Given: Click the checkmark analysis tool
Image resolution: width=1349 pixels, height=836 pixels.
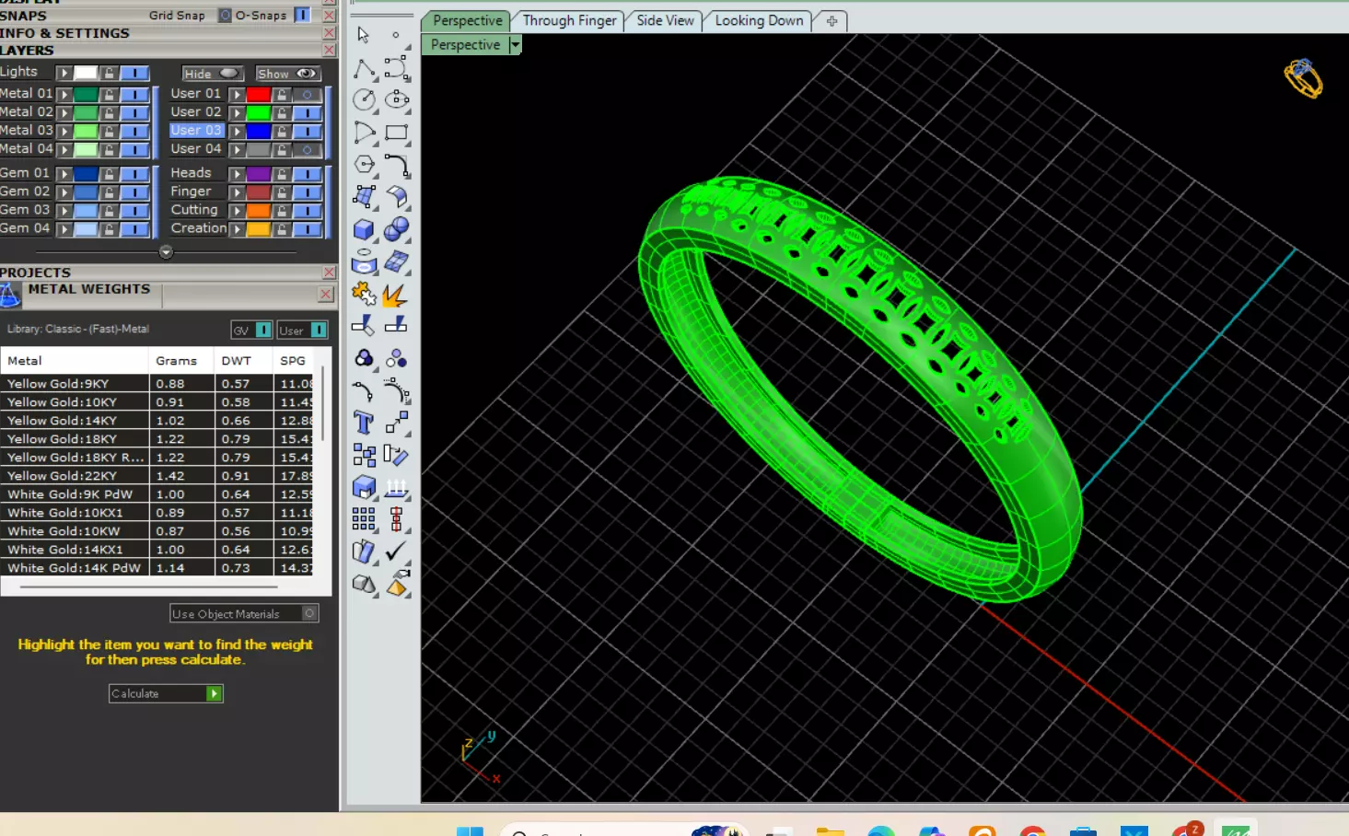Looking at the screenshot, I should coord(396,551).
